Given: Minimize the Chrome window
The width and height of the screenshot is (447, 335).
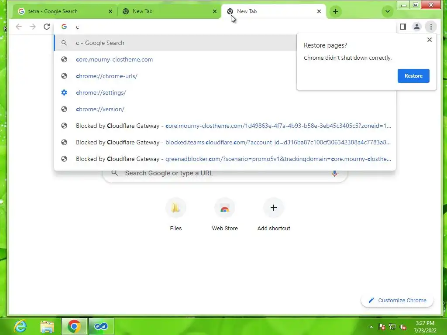Looking at the screenshot, I should [403, 5].
